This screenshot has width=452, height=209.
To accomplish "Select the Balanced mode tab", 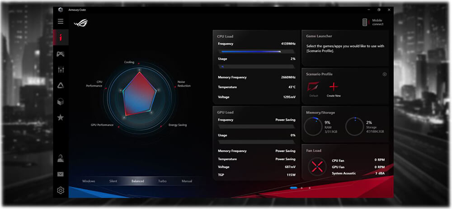I will click(138, 181).
